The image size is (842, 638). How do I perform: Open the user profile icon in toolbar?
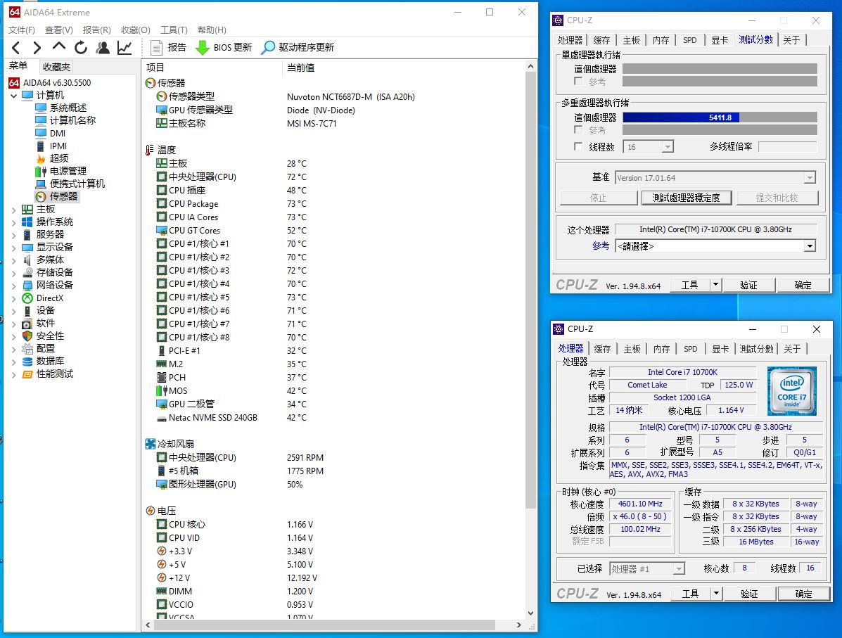(x=103, y=48)
